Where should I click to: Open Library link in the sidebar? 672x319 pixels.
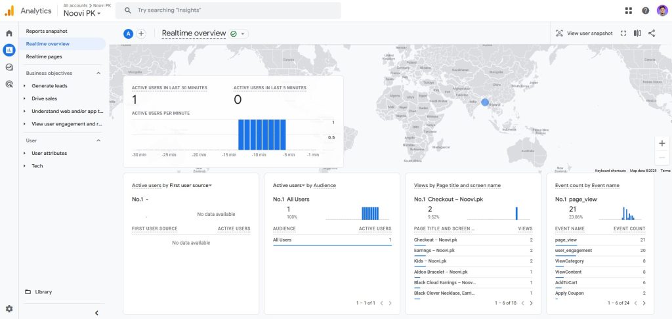pos(43,292)
